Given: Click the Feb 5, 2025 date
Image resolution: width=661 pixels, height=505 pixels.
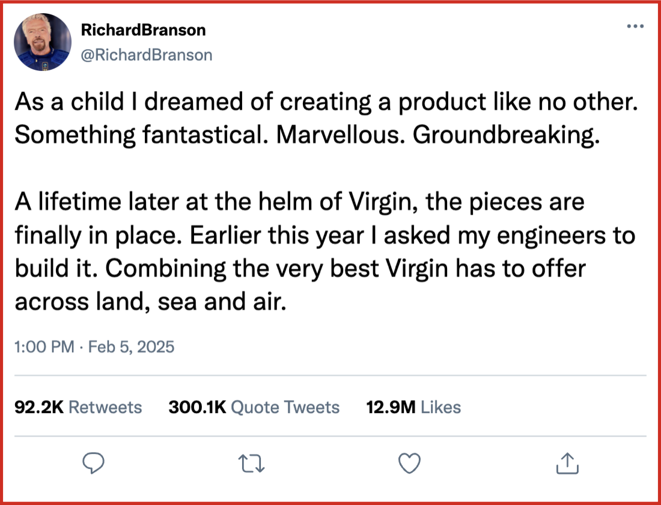Looking at the screenshot, I should (130, 347).
